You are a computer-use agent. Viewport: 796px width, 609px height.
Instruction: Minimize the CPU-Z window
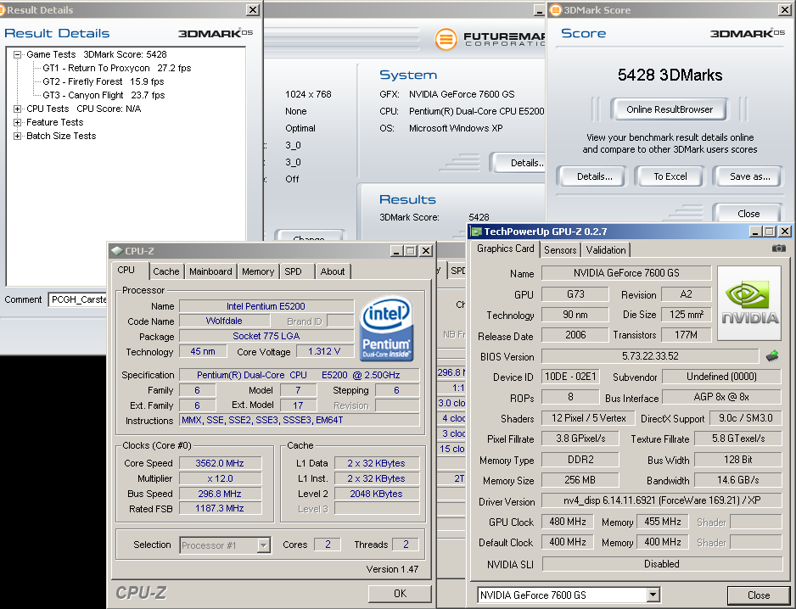click(x=396, y=251)
